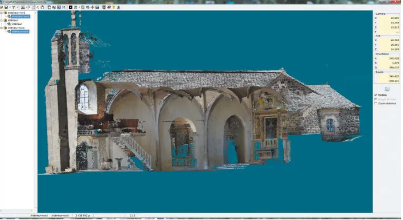Screen dimensions: 403x220
Task: Enable the Zoom-distance checkbox
Action: point(376,103)
